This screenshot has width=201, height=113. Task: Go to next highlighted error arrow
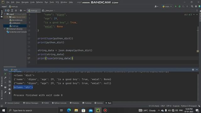click(197, 15)
